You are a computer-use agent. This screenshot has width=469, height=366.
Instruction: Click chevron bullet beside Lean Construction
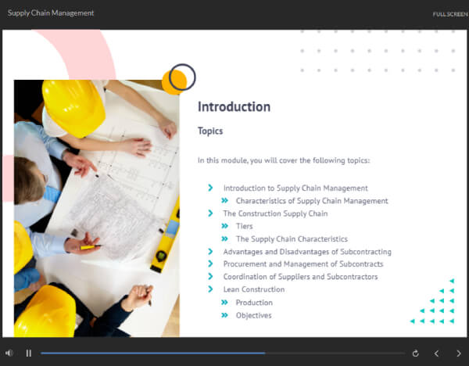210,289
